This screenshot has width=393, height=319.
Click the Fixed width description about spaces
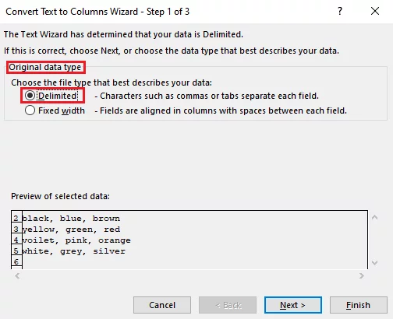(221, 110)
